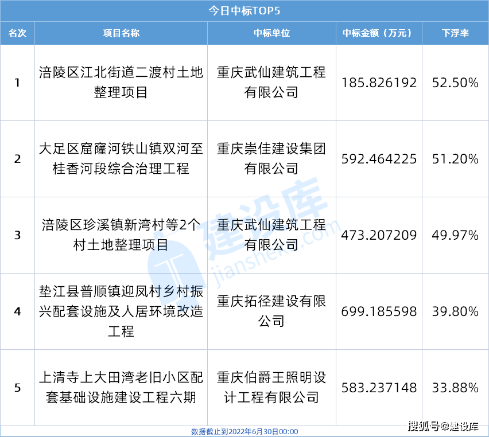Image resolution: width=489 pixels, height=437 pixels.
Task: Select the amount 185.826192
Action: point(379,83)
